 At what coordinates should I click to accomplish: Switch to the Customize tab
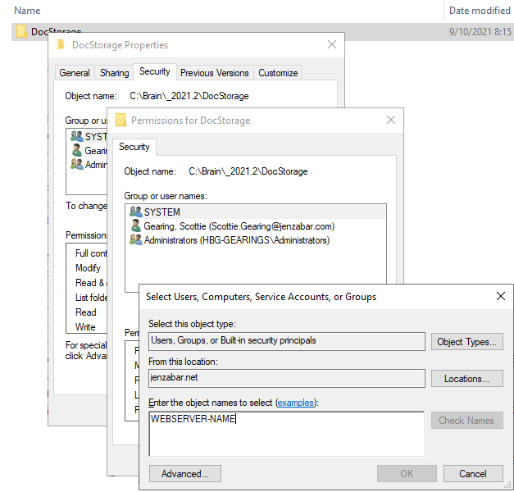tap(278, 73)
